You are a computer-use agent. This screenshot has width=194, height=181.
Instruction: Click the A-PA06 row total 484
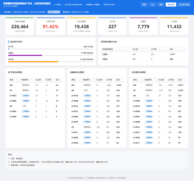pyautogui.click(x=118, y=101)
